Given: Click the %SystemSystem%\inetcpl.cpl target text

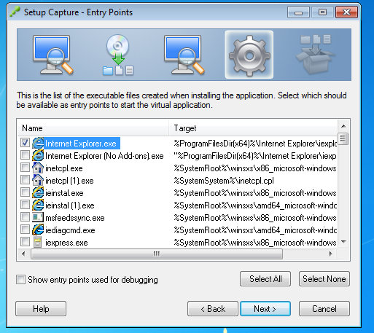Looking at the screenshot, I should 224,181.
